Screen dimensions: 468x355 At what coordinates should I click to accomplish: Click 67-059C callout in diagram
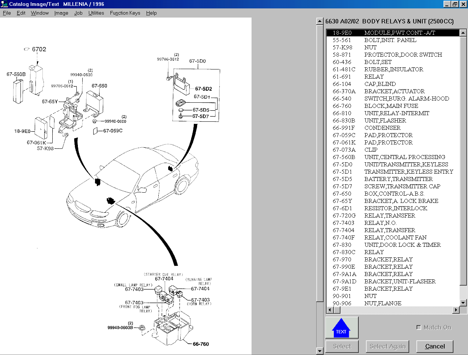(113, 131)
